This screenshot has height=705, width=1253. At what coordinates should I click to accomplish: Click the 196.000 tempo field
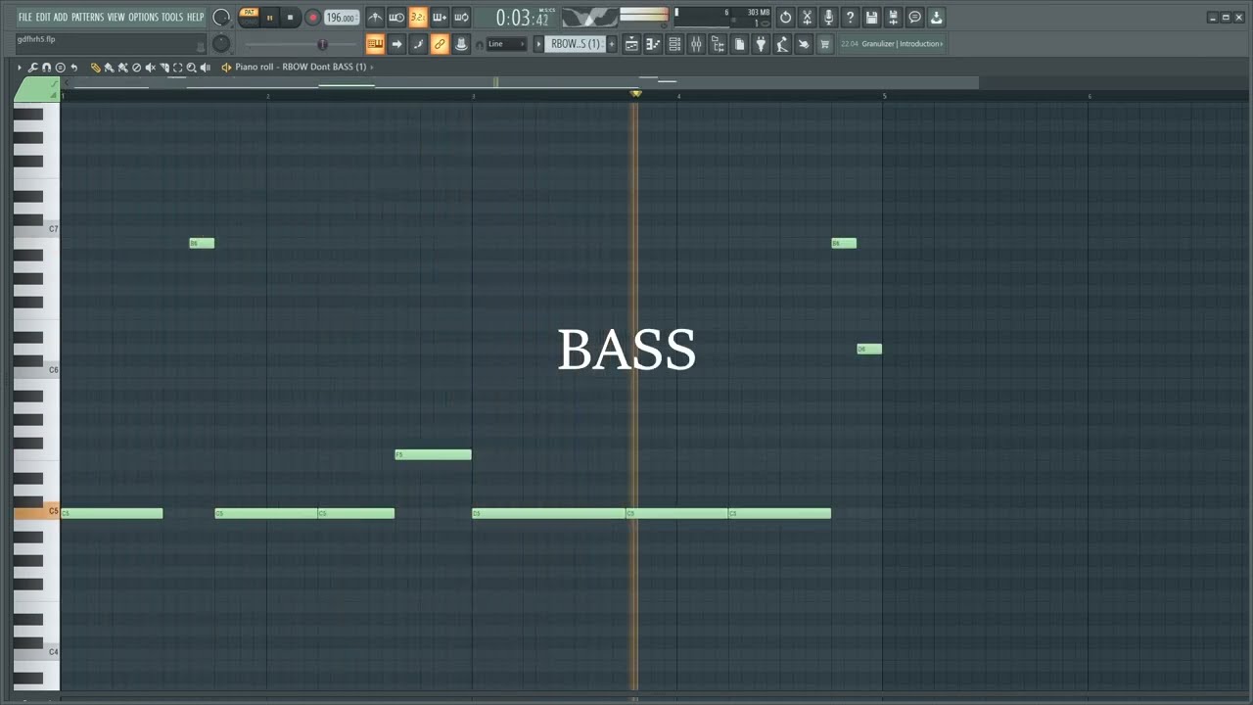point(341,18)
